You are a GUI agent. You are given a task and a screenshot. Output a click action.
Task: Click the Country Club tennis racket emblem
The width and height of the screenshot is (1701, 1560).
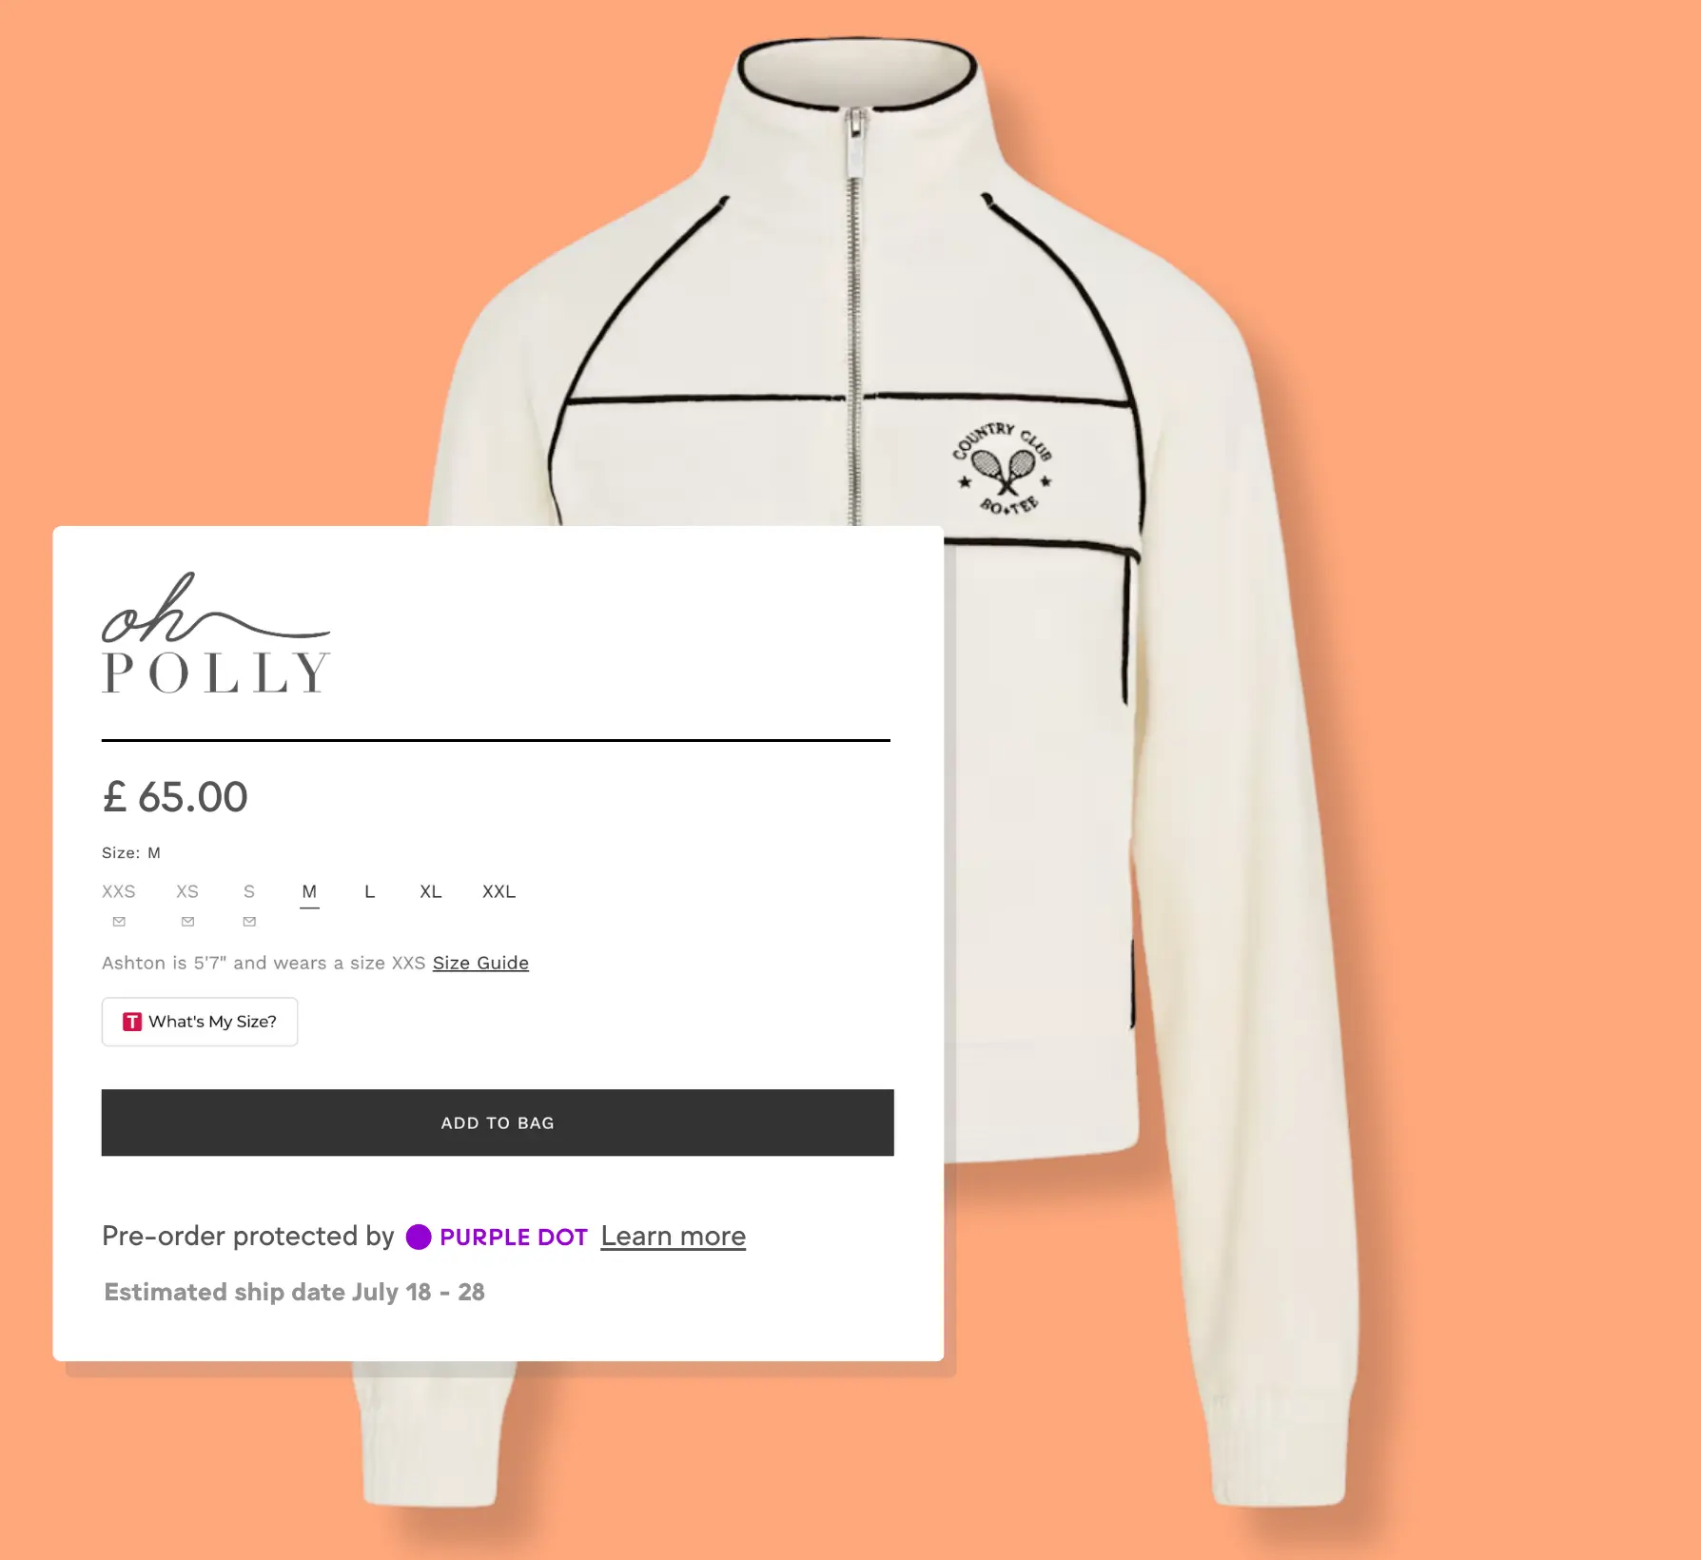[x=1004, y=469]
